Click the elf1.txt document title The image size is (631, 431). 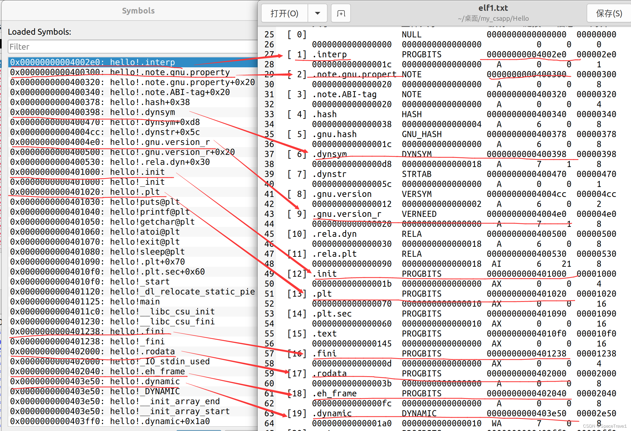pyautogui.click(x=493, y=8)
